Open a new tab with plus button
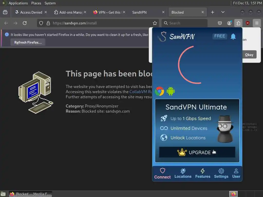The image size is (263, 197). (212, 12)
